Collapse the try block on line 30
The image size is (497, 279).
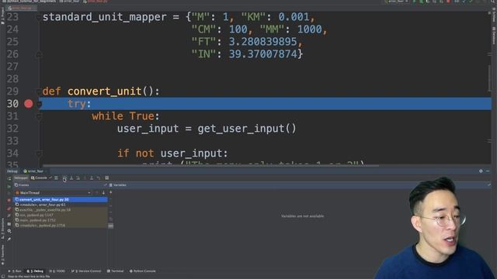(40, 104)
